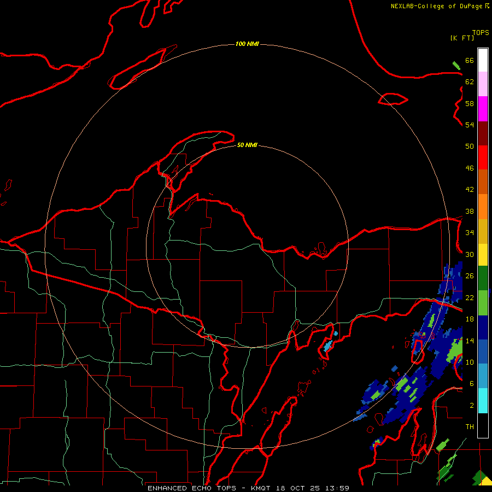Viewport: 492px width, 492px height.
Task: Click the TH threshold label on the legend
Action: (x=470, y=427)
